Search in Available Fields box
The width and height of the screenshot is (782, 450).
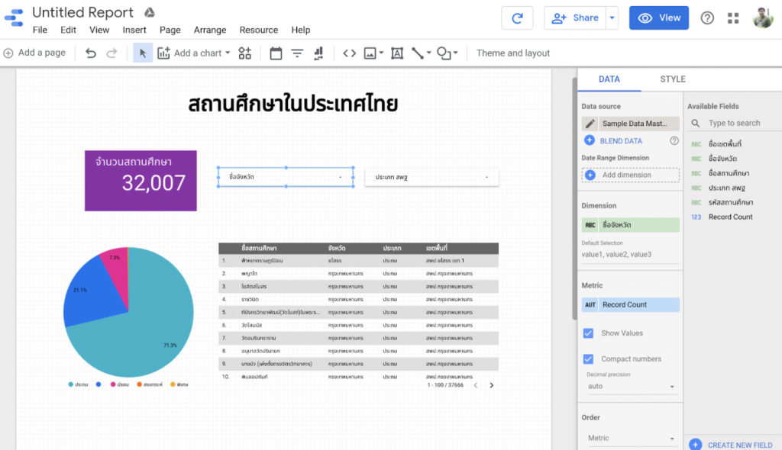pyautogui.click(x=735, y=123)
